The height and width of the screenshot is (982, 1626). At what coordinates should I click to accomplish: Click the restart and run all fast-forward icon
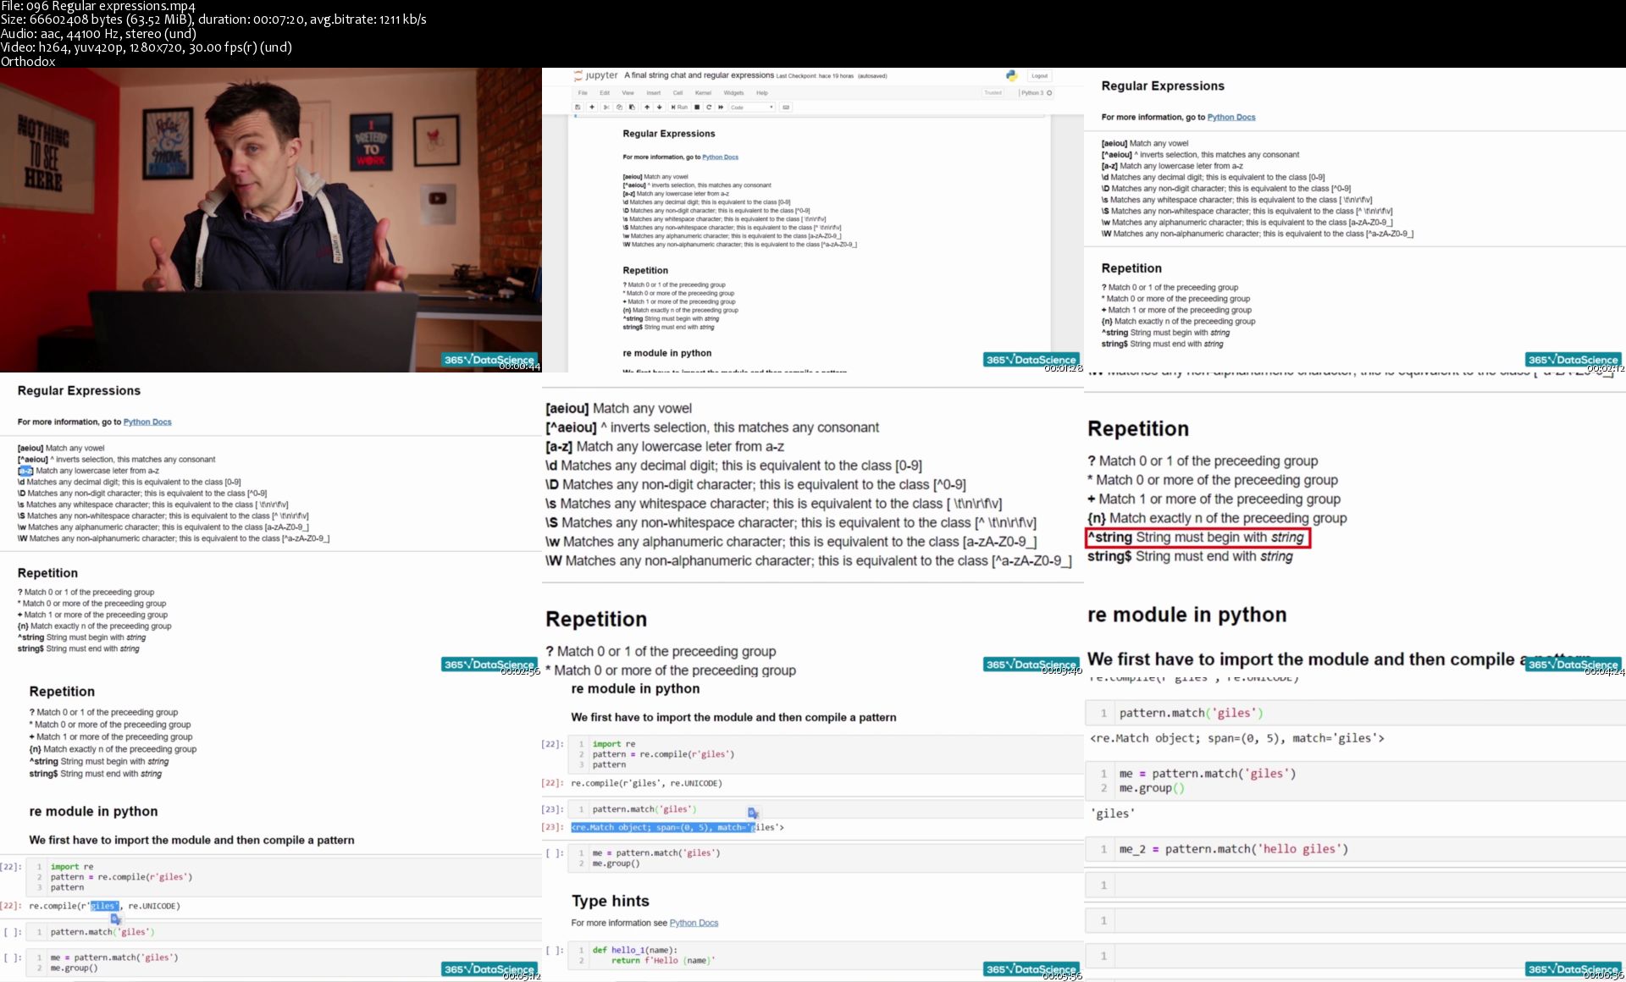[x=721, y=108]
